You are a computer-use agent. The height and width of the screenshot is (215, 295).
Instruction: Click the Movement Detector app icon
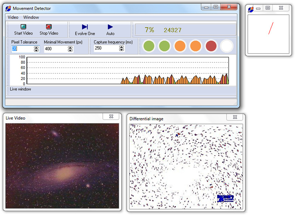(x=8, y=8)
